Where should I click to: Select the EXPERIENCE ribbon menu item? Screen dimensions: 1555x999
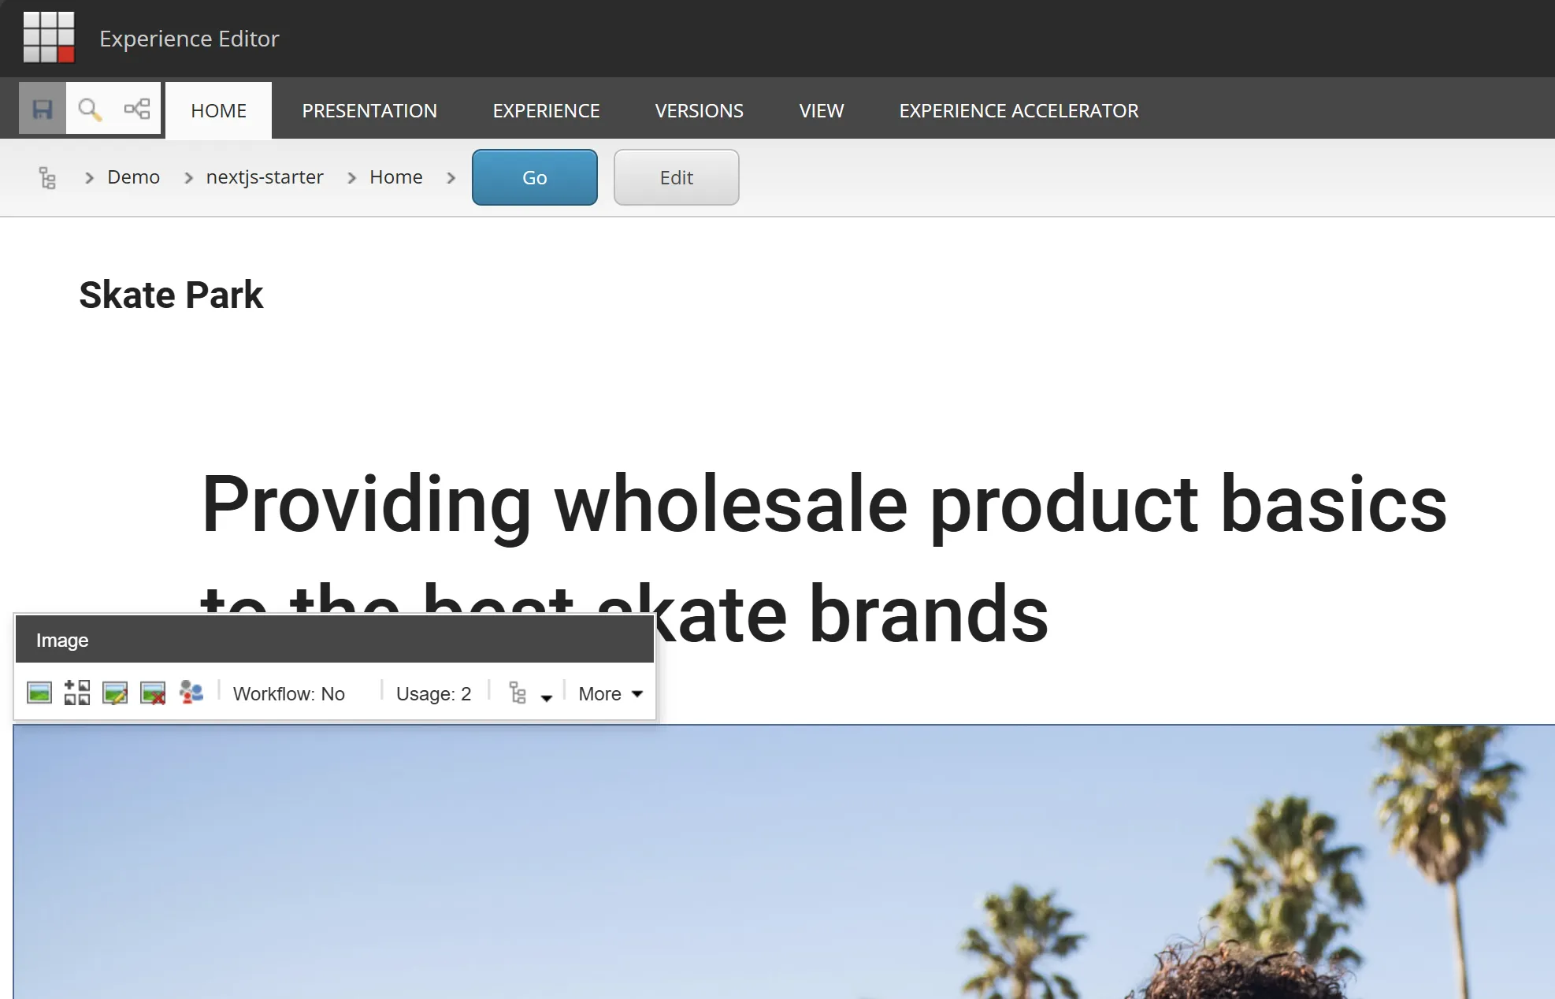[x=546, y=110]
